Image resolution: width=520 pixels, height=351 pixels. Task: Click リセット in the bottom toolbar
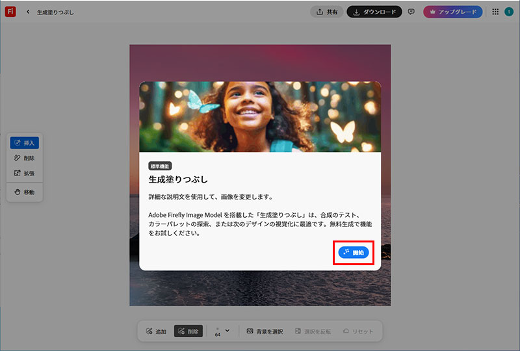click(358, 331)
